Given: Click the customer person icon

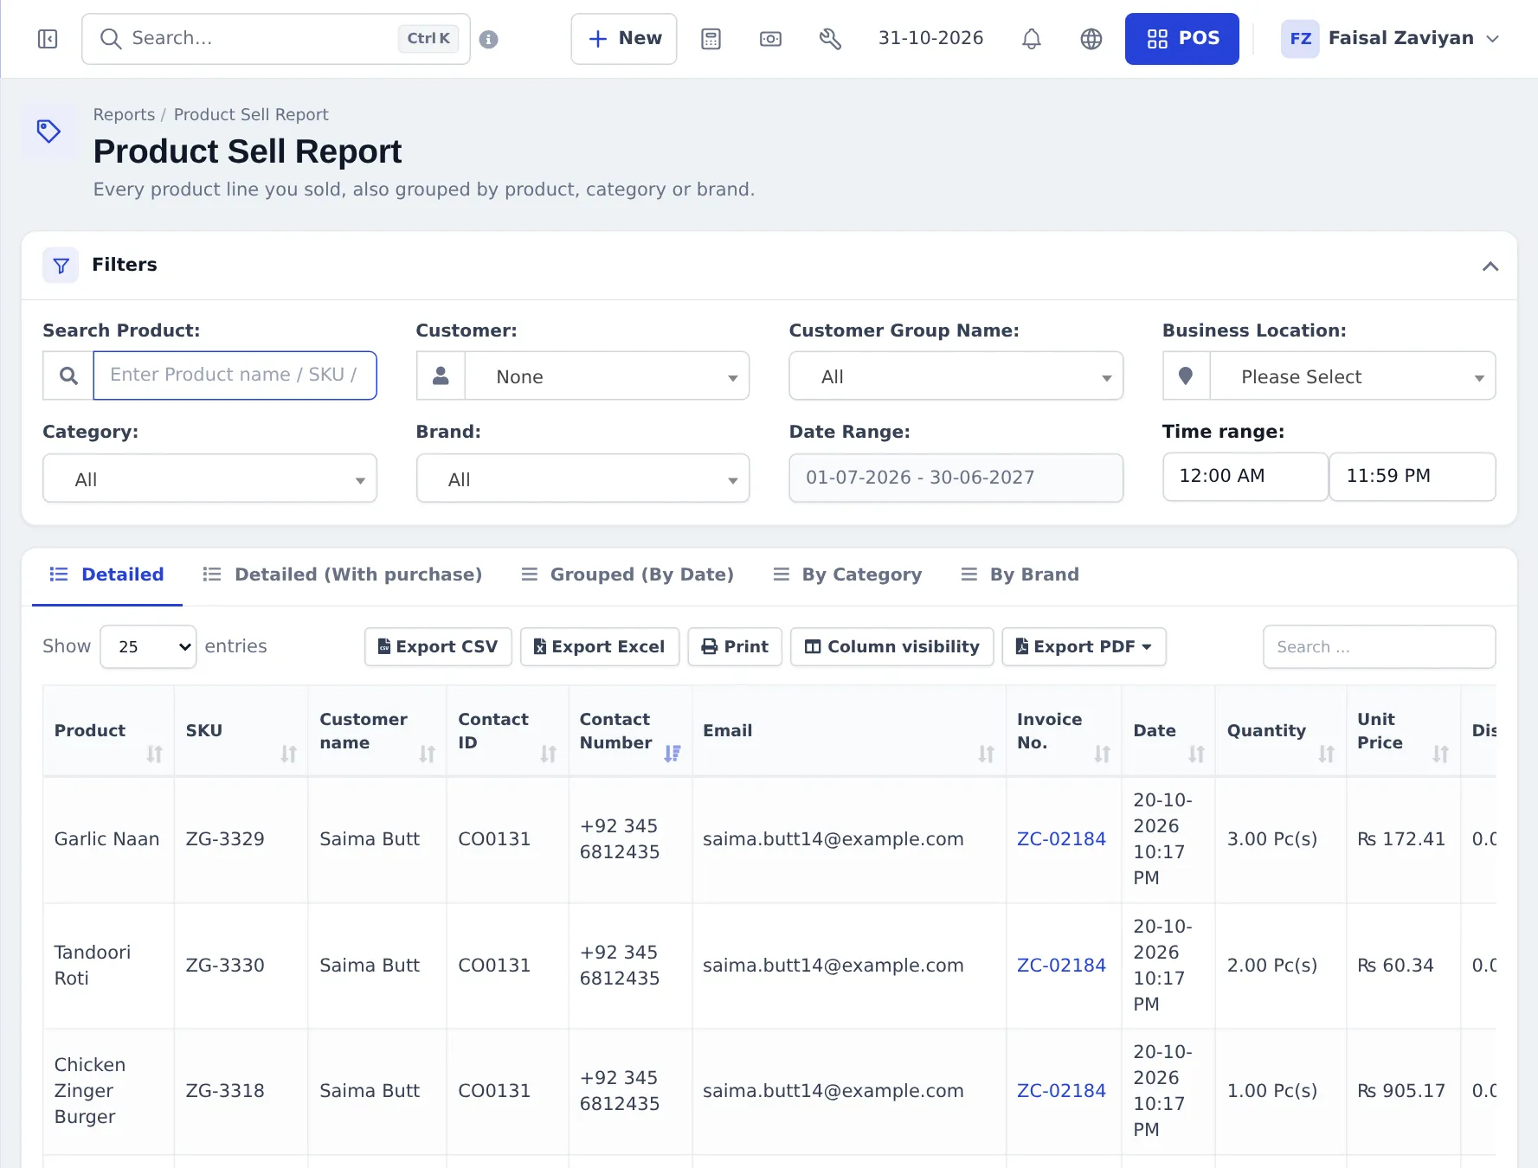Looking at the screenshot, I should click(x=441, y=375).
